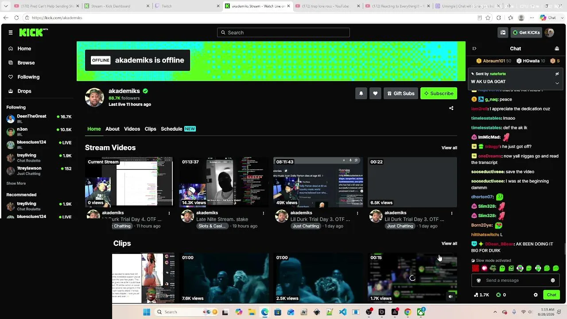Image resolution: width=567 pixels, height=319 pixels.
Task: Open the theatre layout icon near Get KICKs
Action: pos(503,32)
